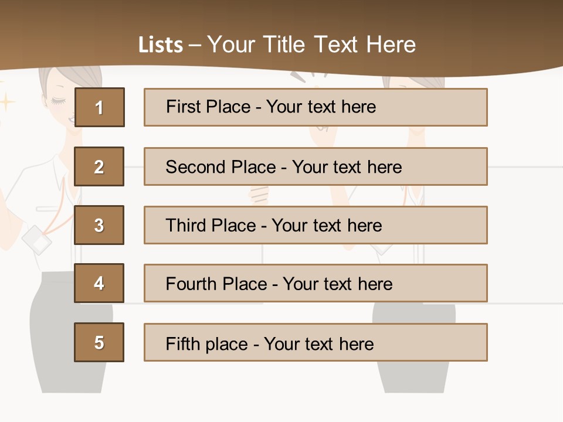The height and width of the screenshot is (422, 563).
Task: Click the "First Place - Your text here" bar
Action: [316, 107]
